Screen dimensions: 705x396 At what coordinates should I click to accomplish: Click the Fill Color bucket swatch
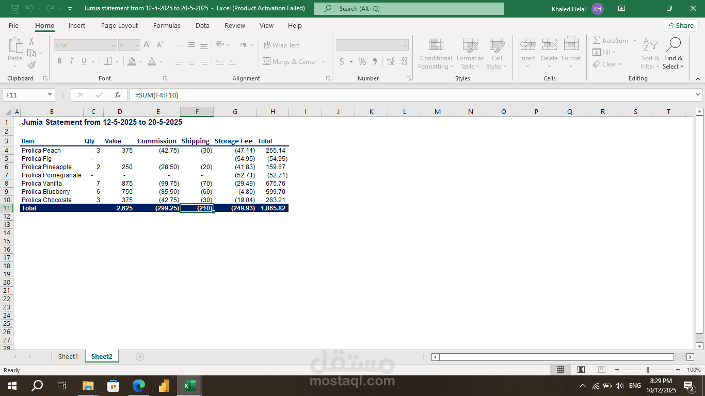(x=132, y=61)
